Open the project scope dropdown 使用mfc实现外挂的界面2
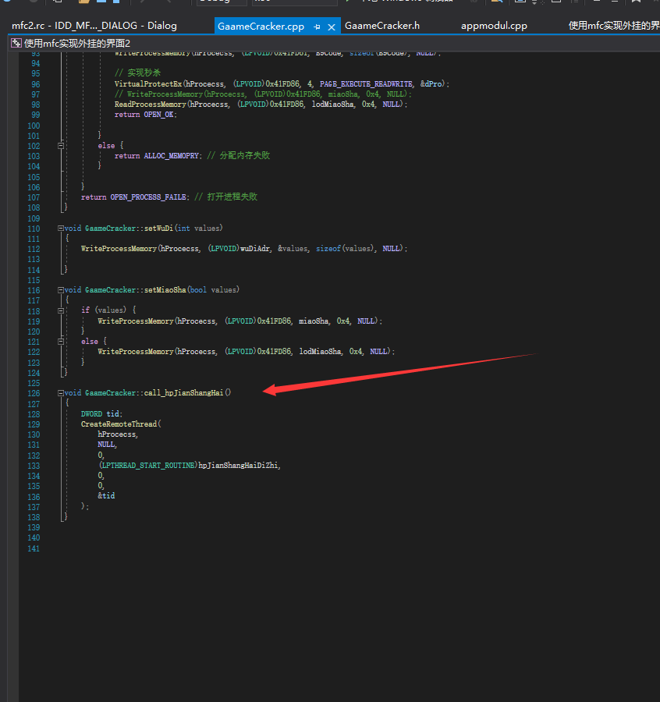Viewport: 660px width, 702px height. (77, 44)
